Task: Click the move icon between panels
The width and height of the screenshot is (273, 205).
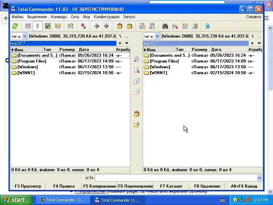Action: click(136, 92)
